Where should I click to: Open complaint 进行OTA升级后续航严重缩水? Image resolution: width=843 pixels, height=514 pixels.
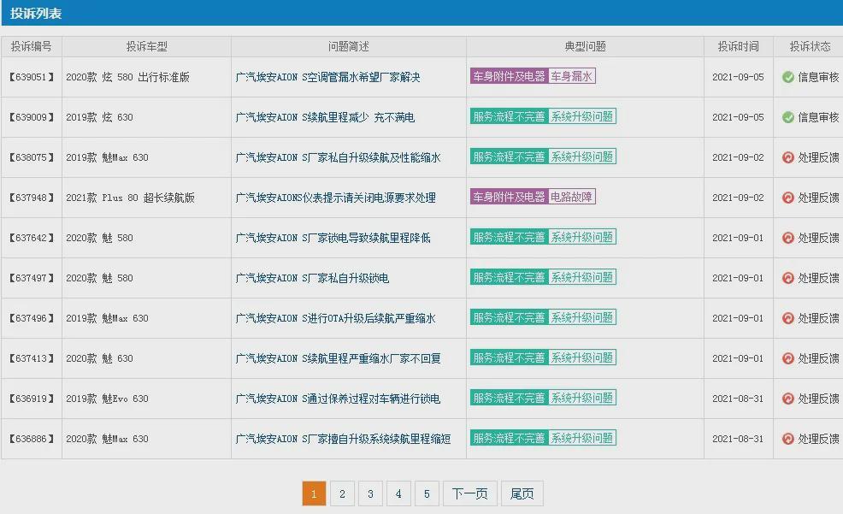pos(335,318)
